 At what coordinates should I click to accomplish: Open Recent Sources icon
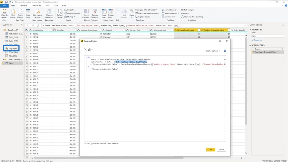click(21, 12)
